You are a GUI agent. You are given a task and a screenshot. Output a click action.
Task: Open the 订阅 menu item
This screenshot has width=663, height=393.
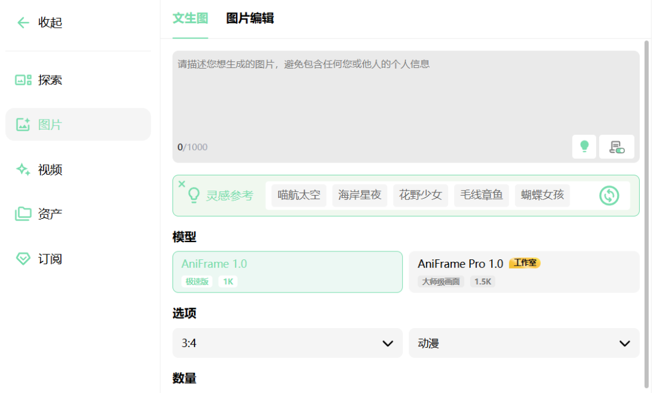tap(78, 259)
